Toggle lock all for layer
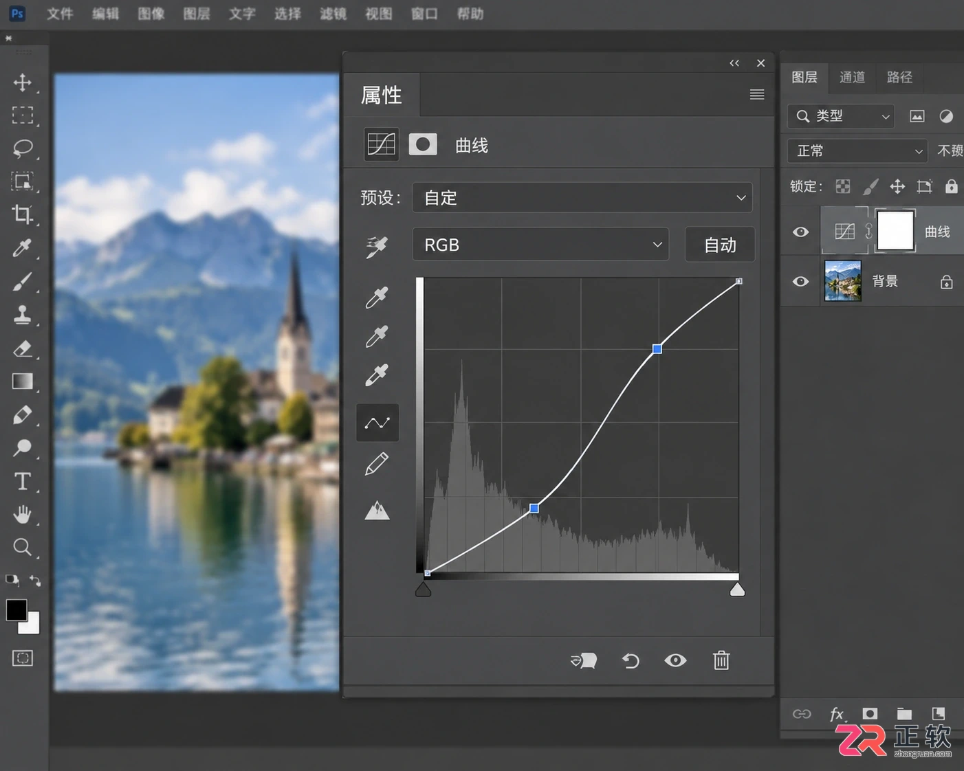This screenshot has height=771, width=964. 952,186
